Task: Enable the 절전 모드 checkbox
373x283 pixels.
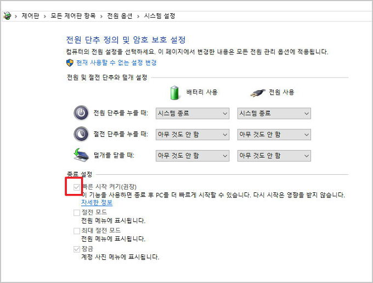Action: click(x=77, y=212)
